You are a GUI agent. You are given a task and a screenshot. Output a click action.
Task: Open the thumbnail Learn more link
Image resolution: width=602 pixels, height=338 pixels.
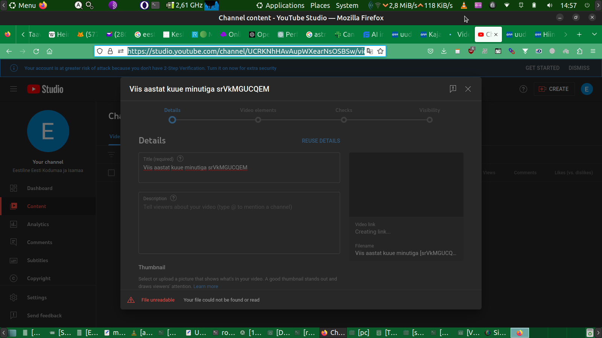pyautogui.click(x=205, y=287)
